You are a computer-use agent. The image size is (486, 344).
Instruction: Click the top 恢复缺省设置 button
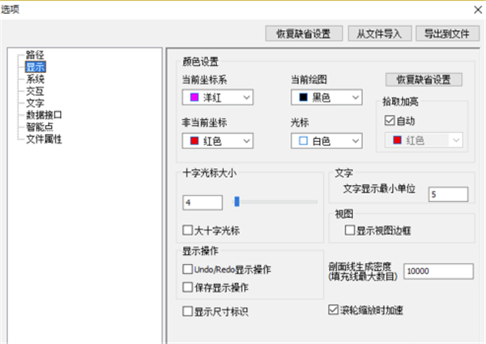point(303,33)
